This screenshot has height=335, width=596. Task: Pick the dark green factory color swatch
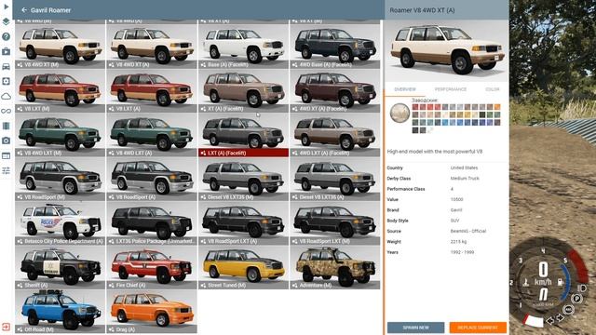(x=482, y=114)
